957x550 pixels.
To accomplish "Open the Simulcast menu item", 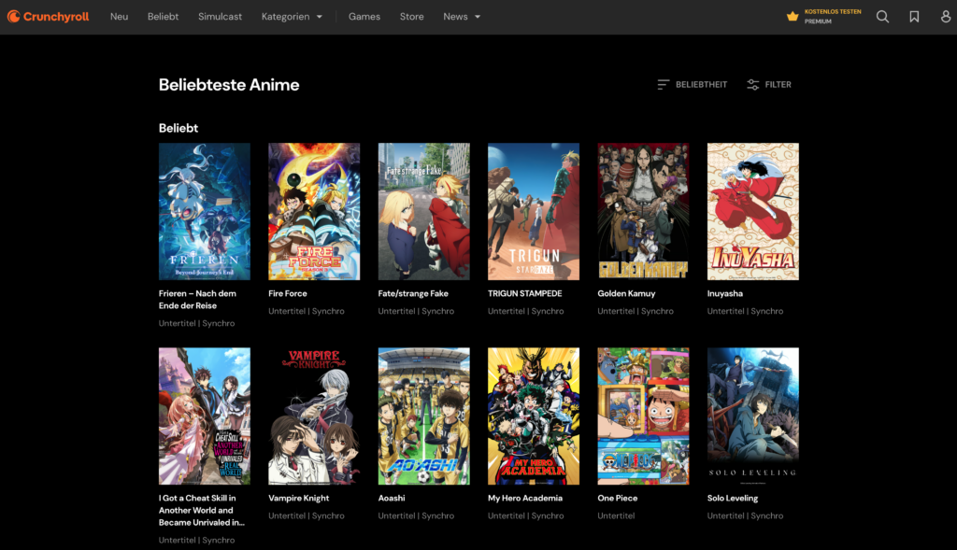I will pyautogui.click(x=220, y=17).
